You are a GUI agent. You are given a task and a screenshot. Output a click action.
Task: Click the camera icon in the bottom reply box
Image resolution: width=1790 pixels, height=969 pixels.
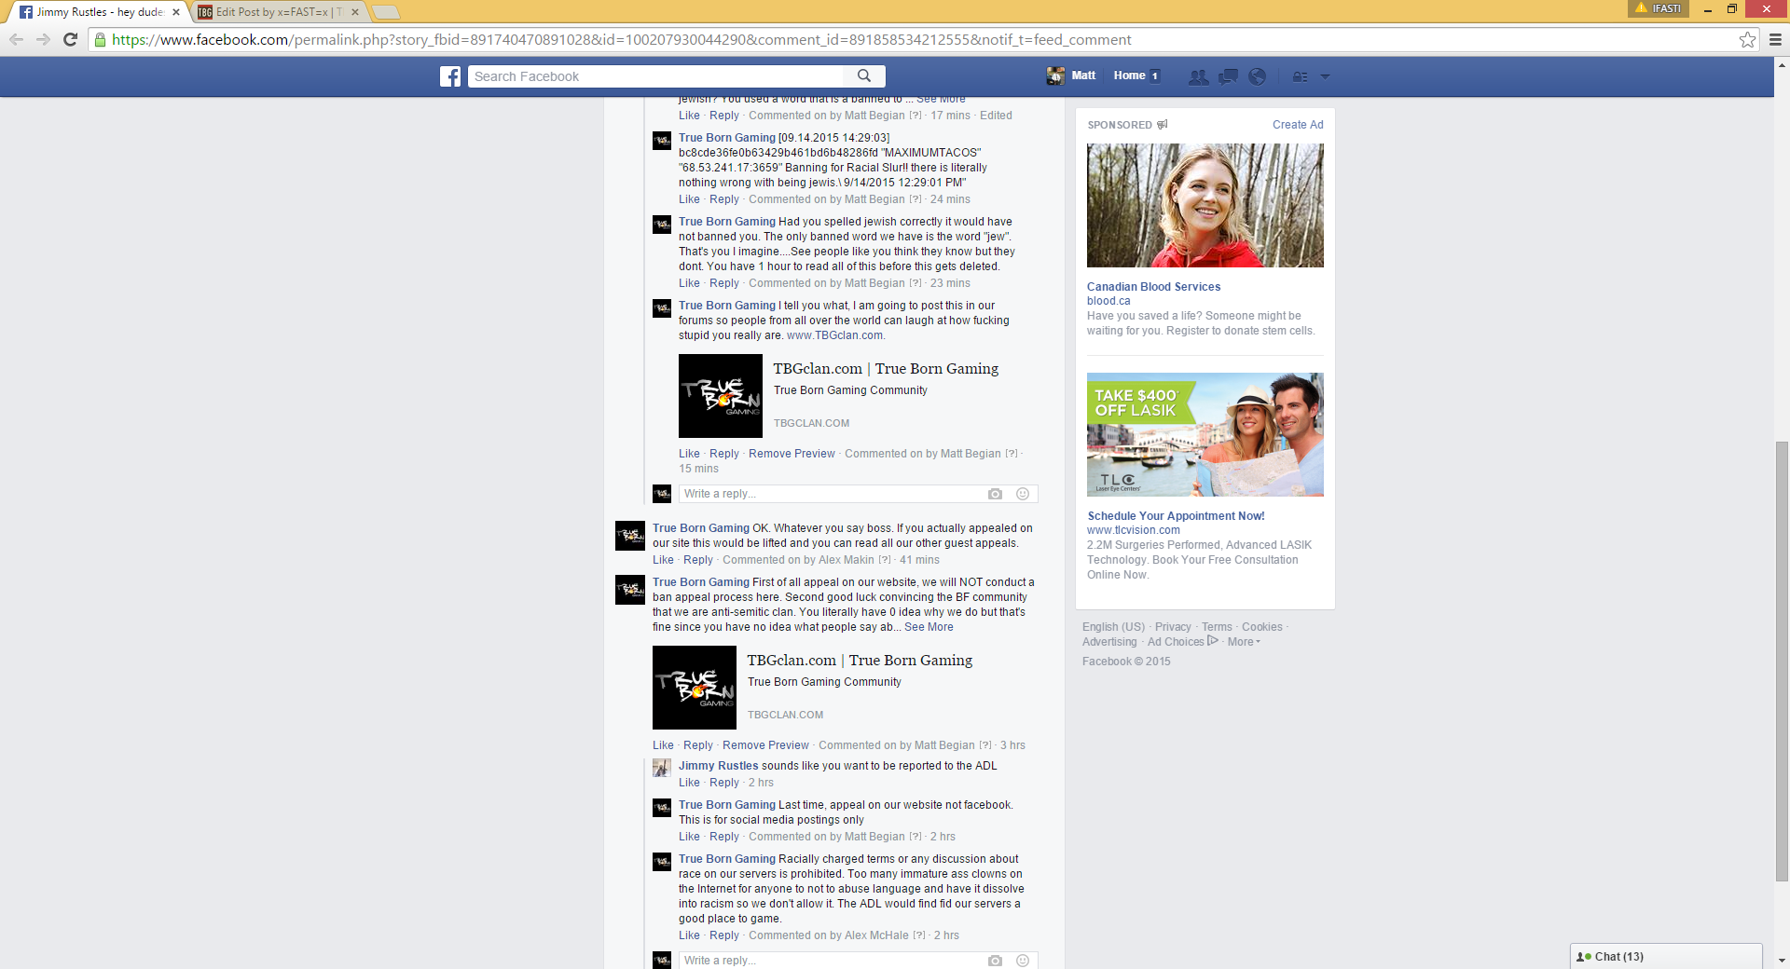pos(996,961)
